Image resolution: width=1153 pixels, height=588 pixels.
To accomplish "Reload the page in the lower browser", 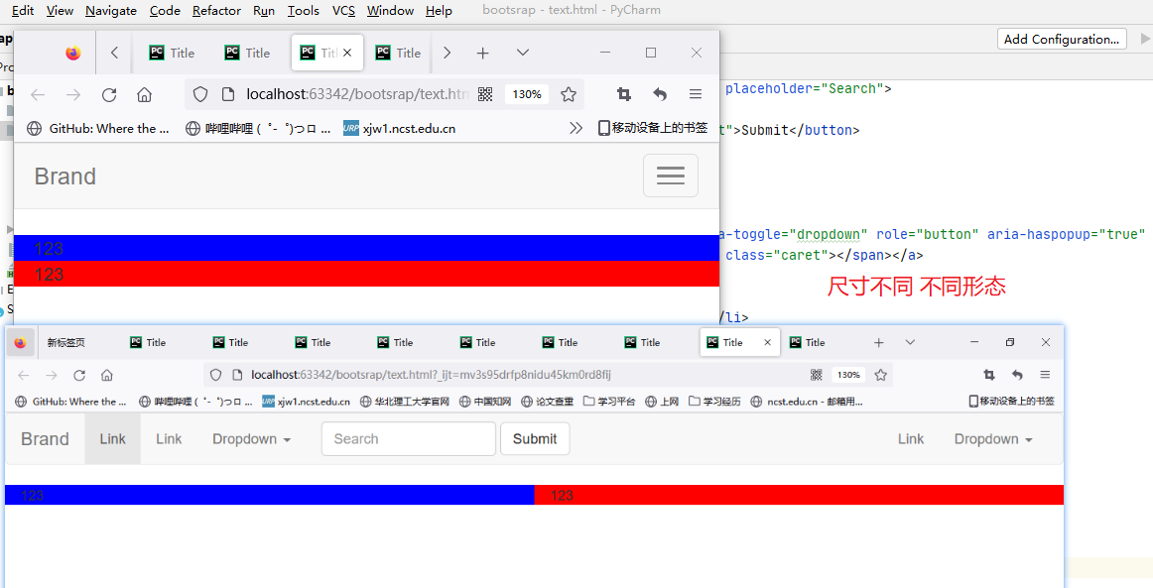I will [79, 375].
